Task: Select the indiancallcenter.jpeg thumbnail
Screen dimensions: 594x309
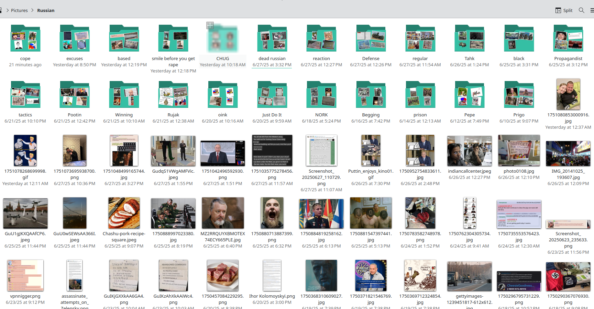Action: [470, 151]
